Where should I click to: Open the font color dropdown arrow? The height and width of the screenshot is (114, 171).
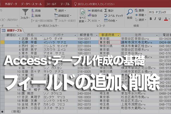tap(169, 19)
